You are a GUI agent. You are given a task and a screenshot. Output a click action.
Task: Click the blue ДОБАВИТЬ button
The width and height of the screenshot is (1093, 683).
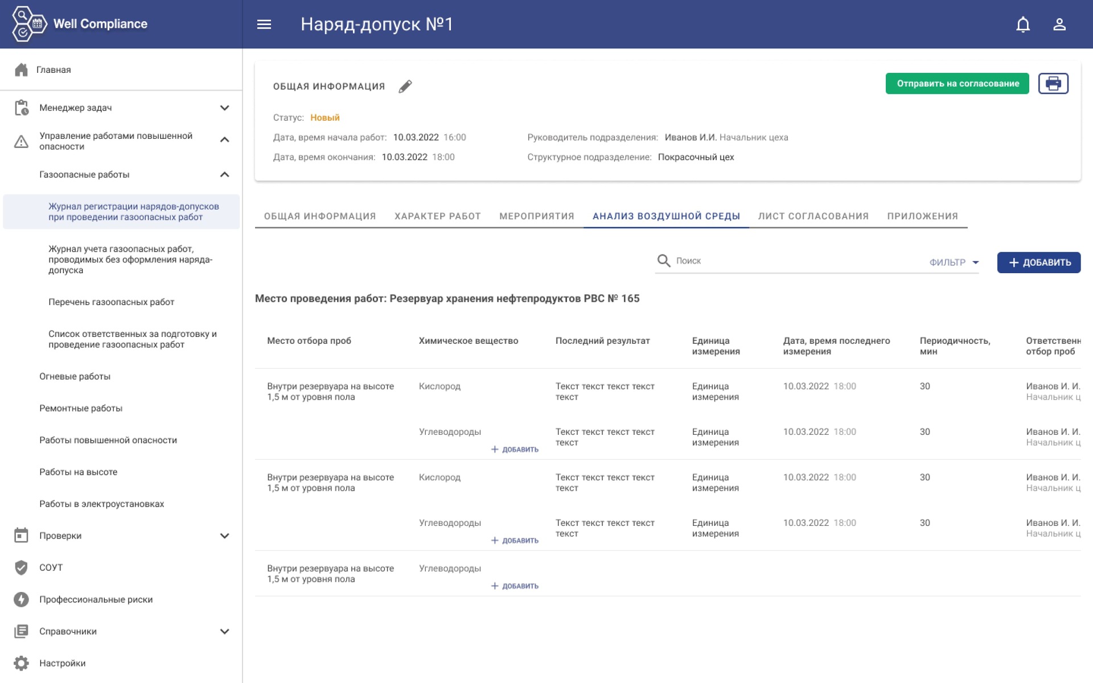(1038, 262)
